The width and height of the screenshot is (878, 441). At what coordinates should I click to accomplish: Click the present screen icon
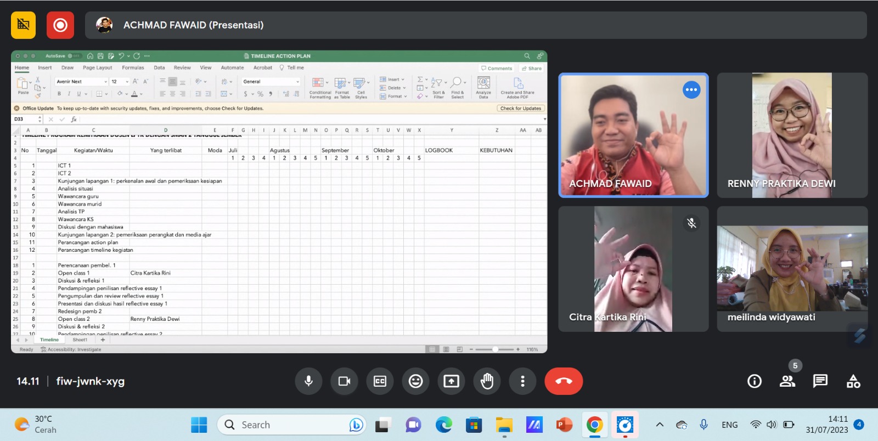tap(451, 381)
